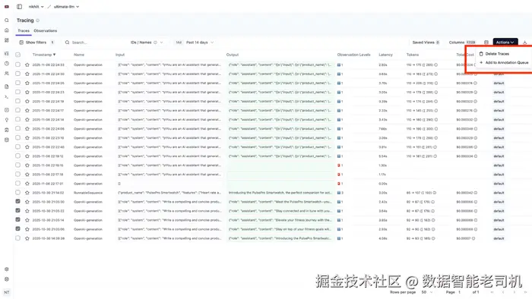Image resolution: width=532 pixels, height=299 pixels.
Task: Uncheck the 2025-10-30 21:05:14 trace checkbox
Action: point(18,220)
